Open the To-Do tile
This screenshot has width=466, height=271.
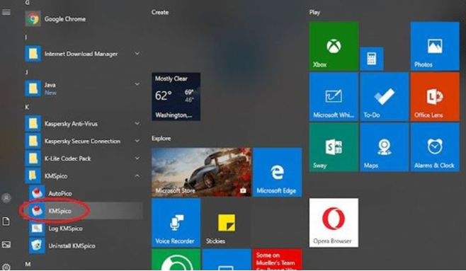385,97
